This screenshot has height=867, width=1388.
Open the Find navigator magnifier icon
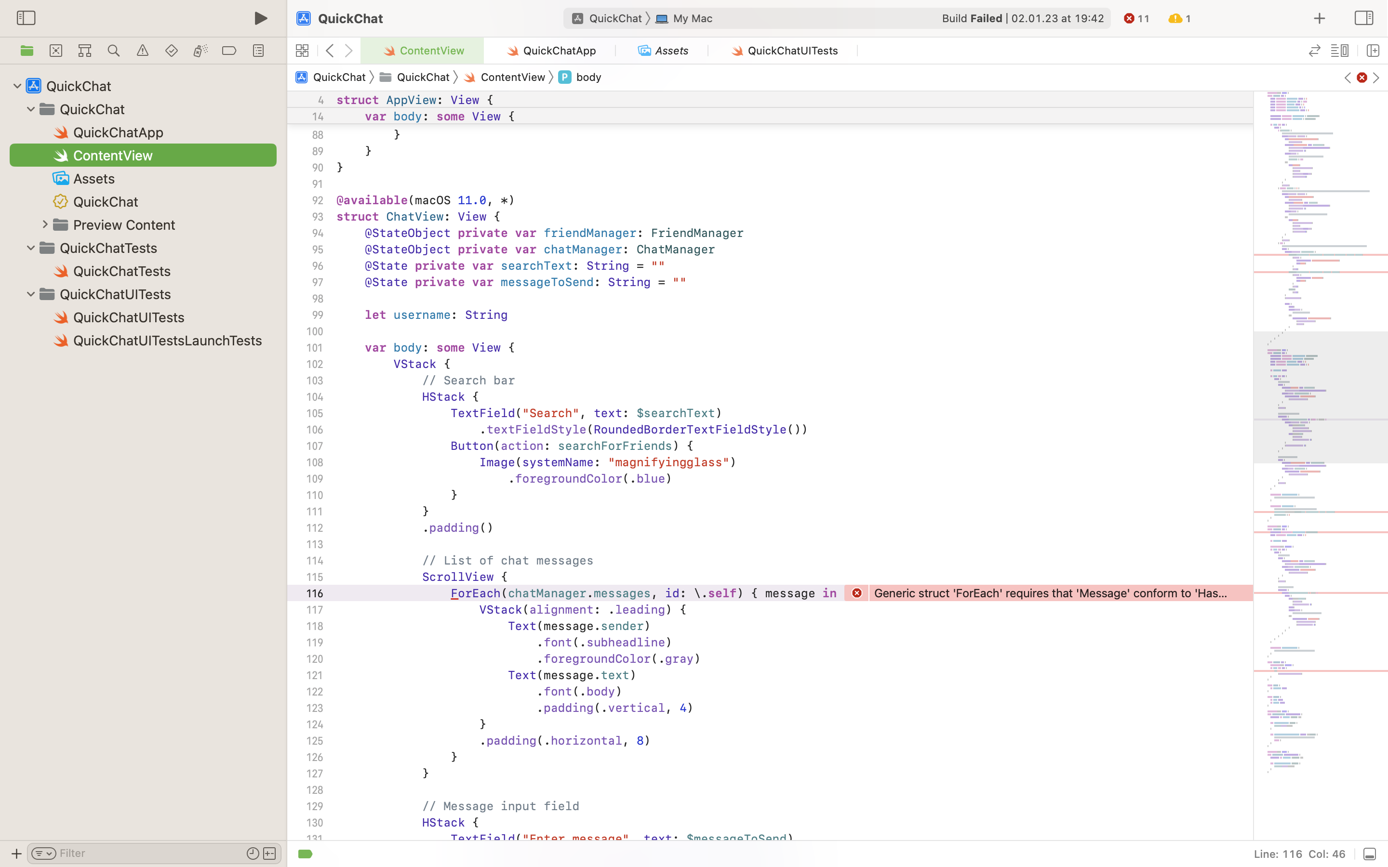point(114,51)
